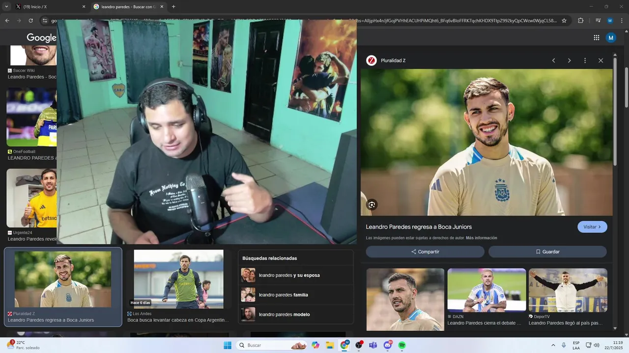Go forward in browser history

click(x=19, y=21)
